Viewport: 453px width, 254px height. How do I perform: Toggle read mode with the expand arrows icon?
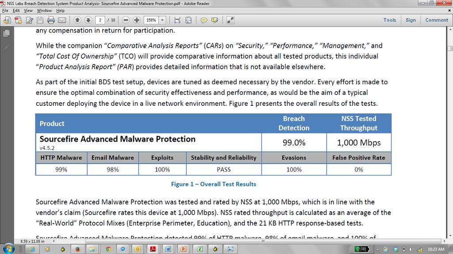[230, 20]
